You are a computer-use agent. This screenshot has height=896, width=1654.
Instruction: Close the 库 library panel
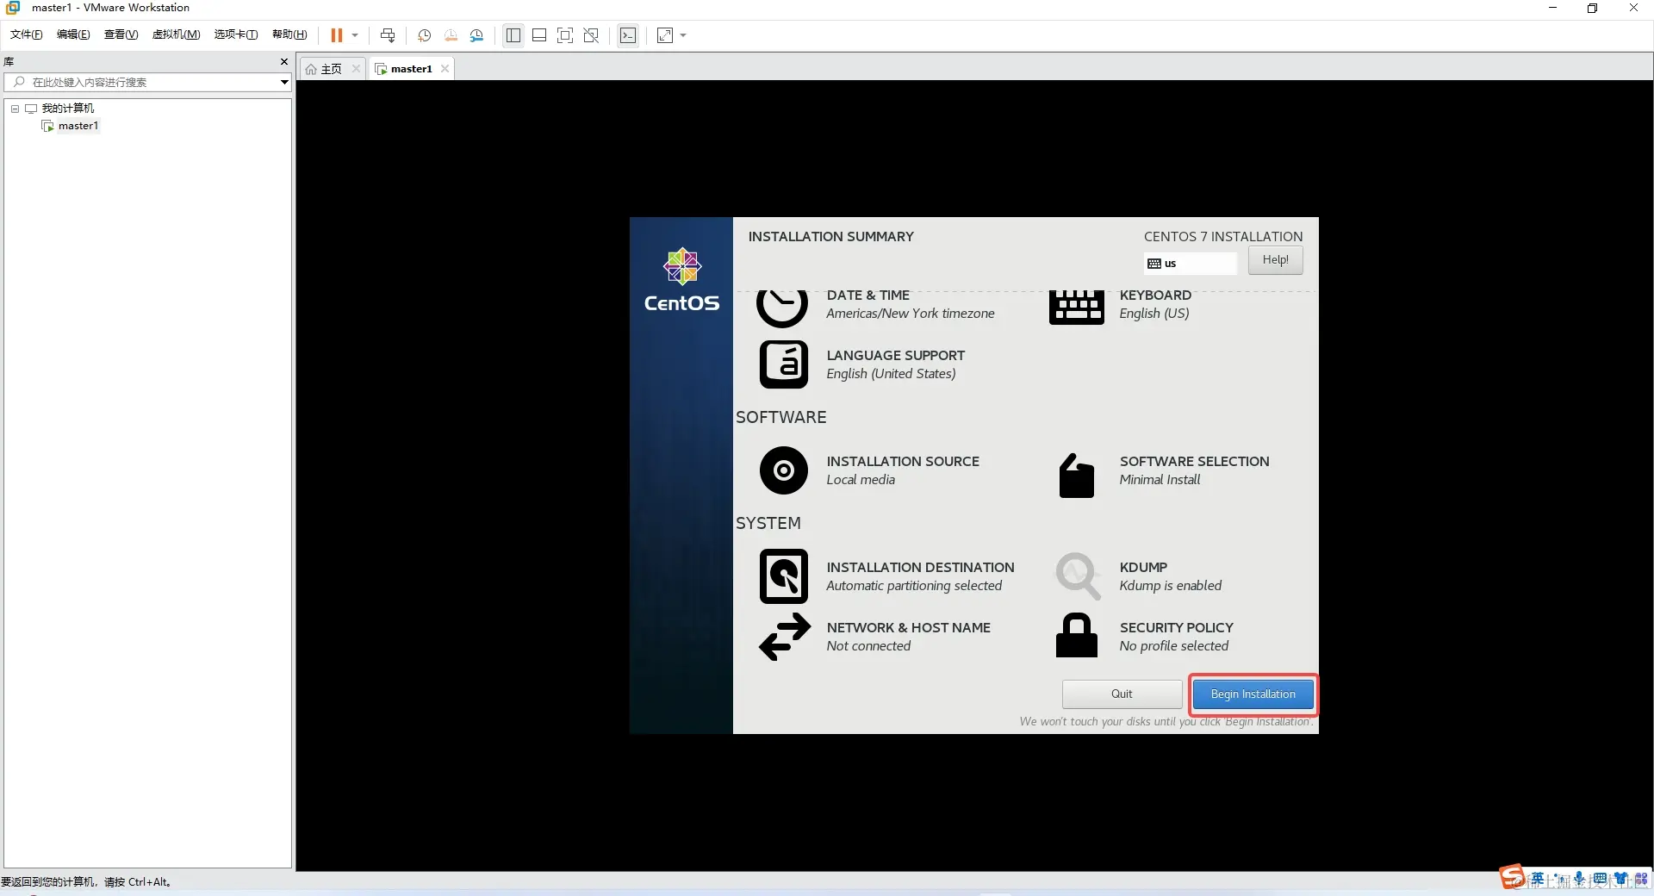pos(284,61)
